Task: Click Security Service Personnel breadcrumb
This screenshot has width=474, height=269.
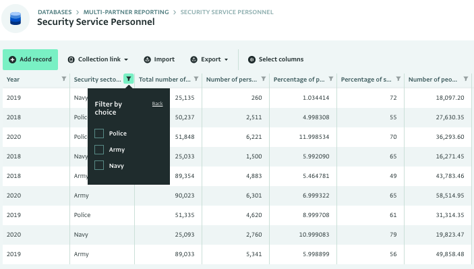Action: [x=227, y=12]
